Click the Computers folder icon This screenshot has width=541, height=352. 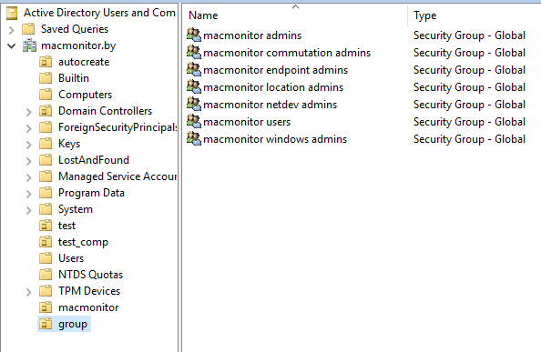tap(46, 95)
